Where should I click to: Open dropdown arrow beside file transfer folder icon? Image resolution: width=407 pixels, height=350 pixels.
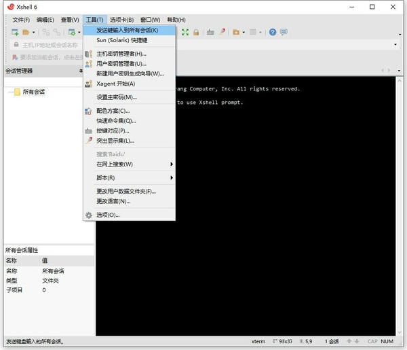point(244,33)
